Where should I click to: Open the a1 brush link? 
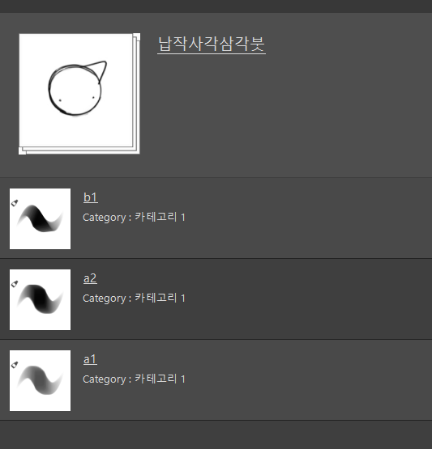(x=90, y=359)
